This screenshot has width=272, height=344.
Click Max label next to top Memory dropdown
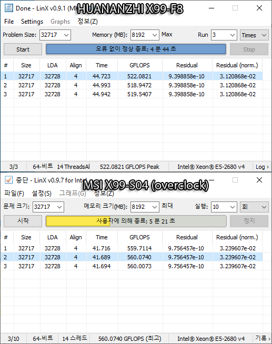pyautogui.click(x=167, y=34)
